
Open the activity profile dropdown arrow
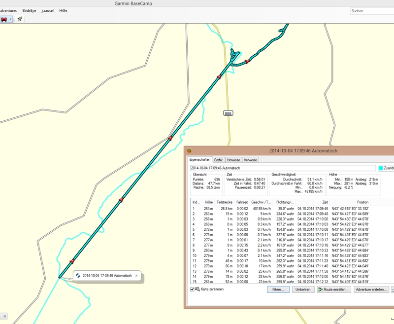click(10, 19)
